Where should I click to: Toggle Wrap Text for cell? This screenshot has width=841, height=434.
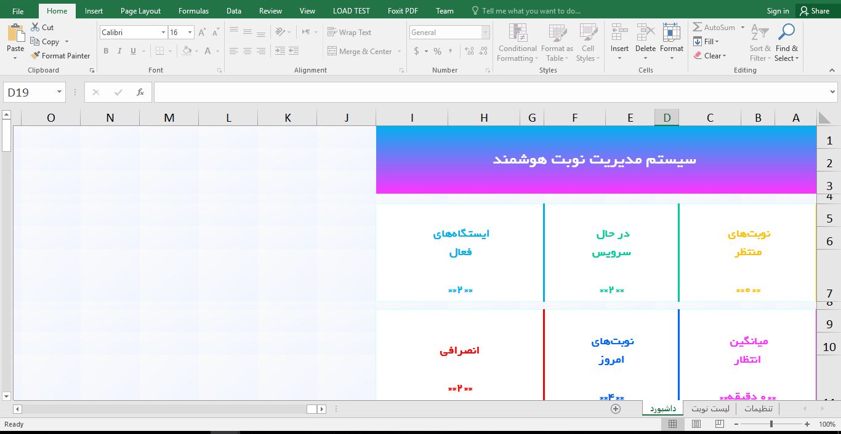click(349, 33)
